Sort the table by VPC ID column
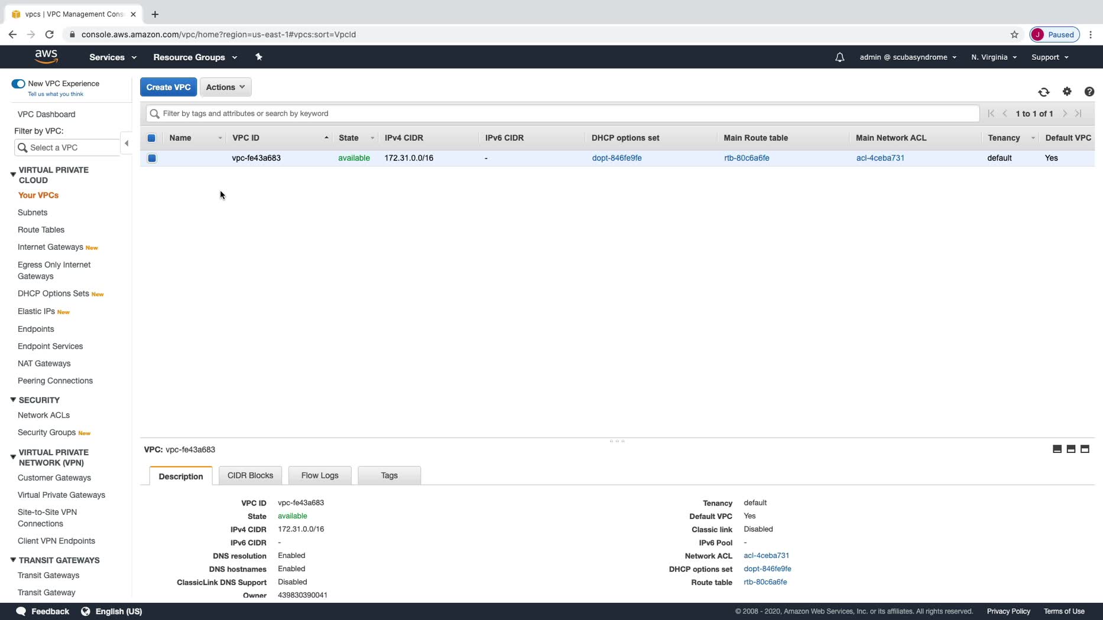Image resolution: width=1103 pixels, height=620 pixels. click(280, 138)
